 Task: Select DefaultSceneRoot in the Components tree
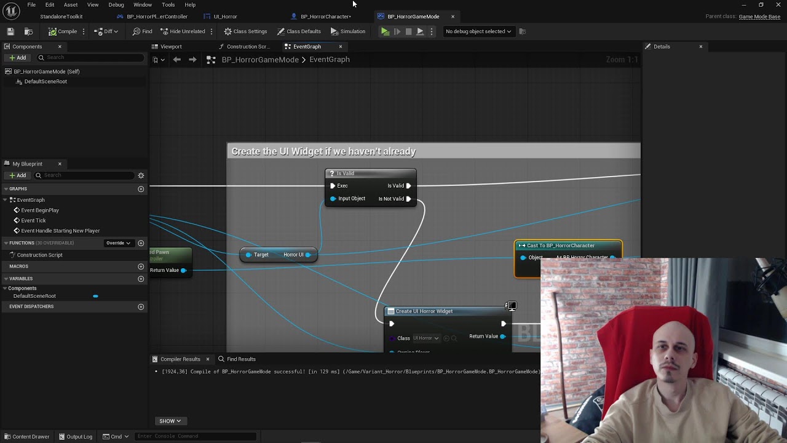45,81
